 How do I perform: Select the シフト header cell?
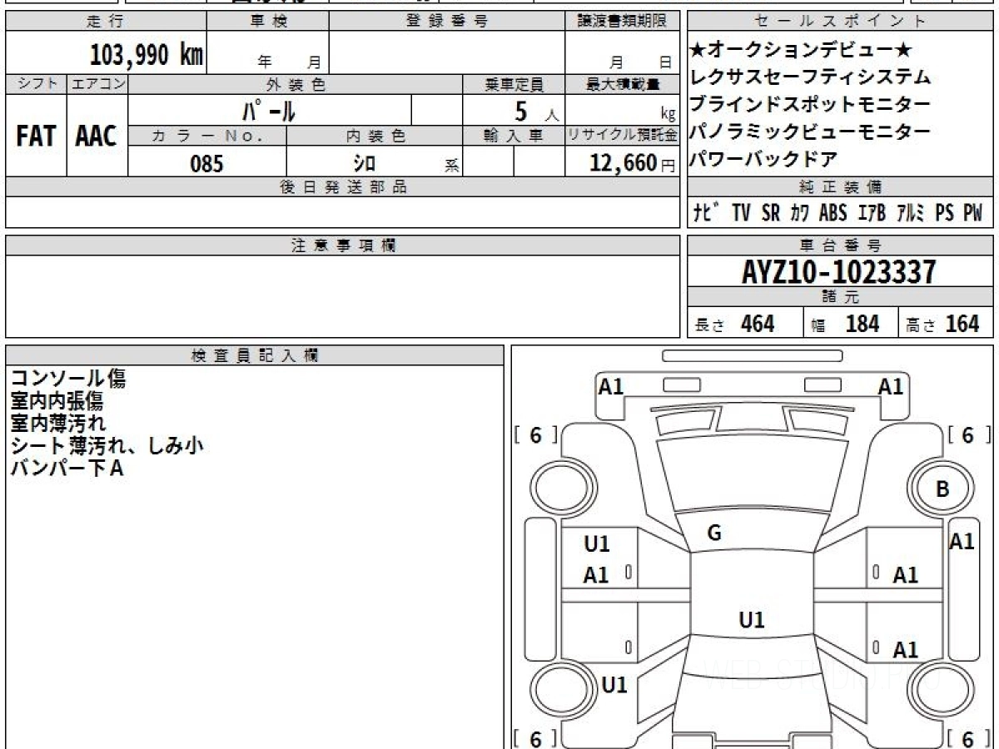click(36, 84)
